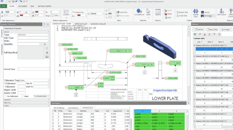Click the Nominal Value input field
Image resolution: width=233 pixels, height=130 pixels.
tap(34, 69)
